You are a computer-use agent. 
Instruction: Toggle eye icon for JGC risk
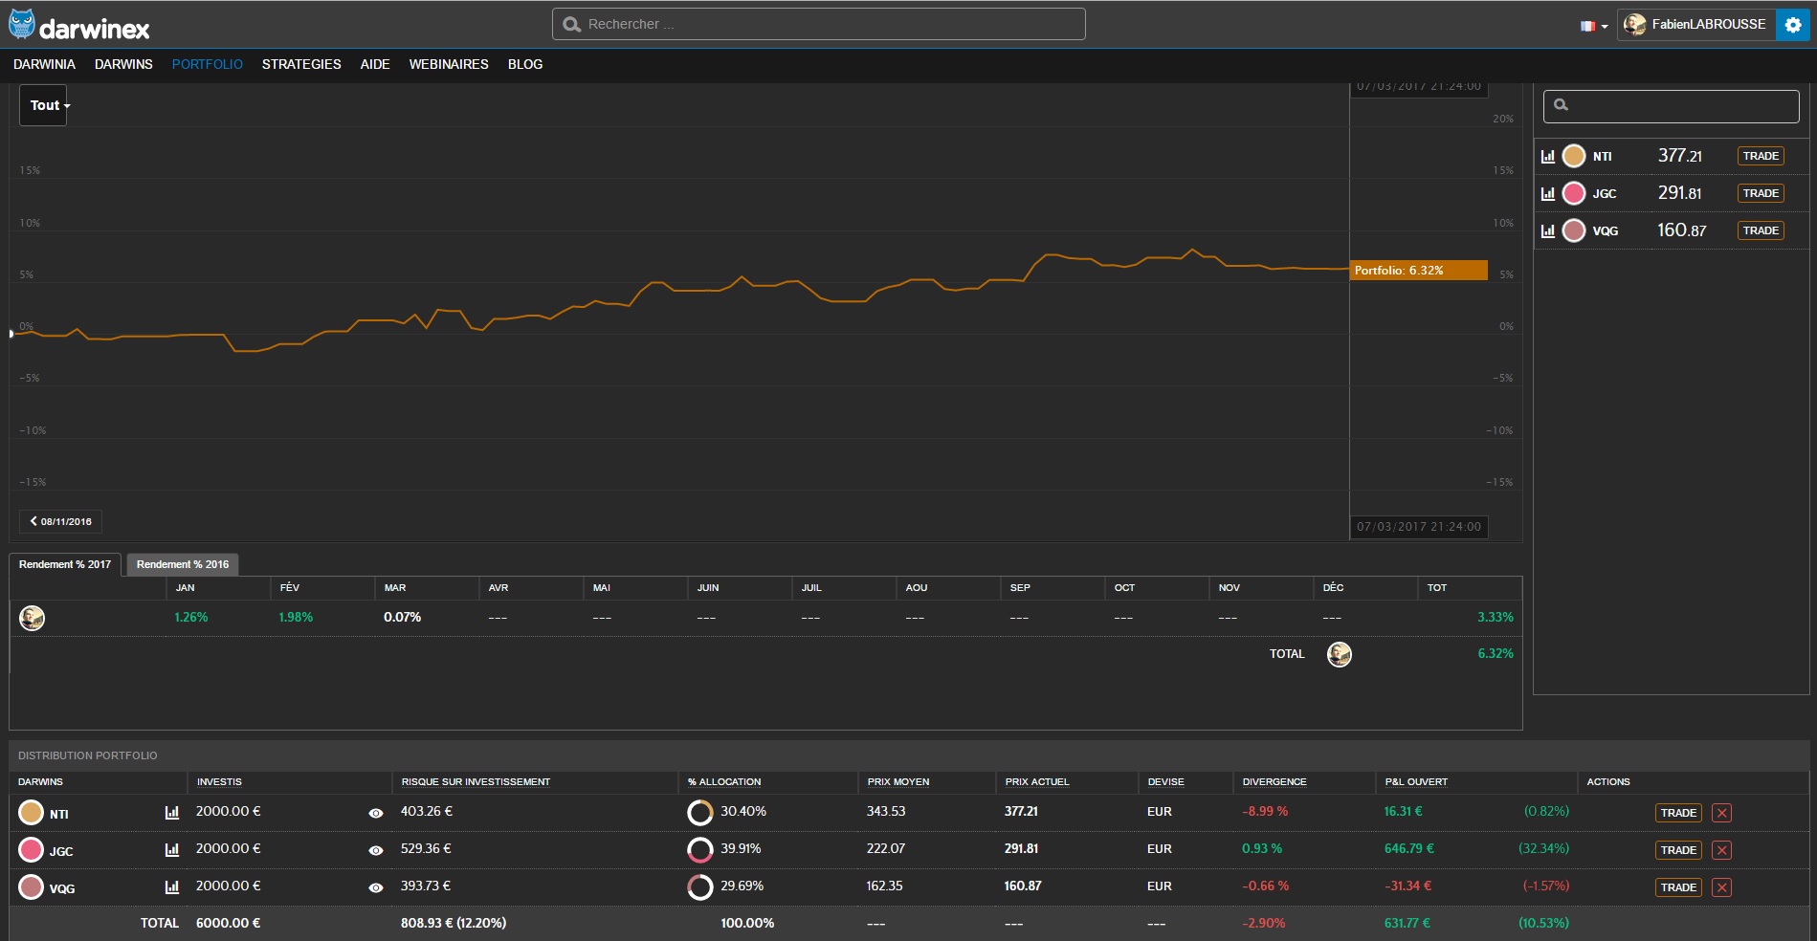pos(376,850)
